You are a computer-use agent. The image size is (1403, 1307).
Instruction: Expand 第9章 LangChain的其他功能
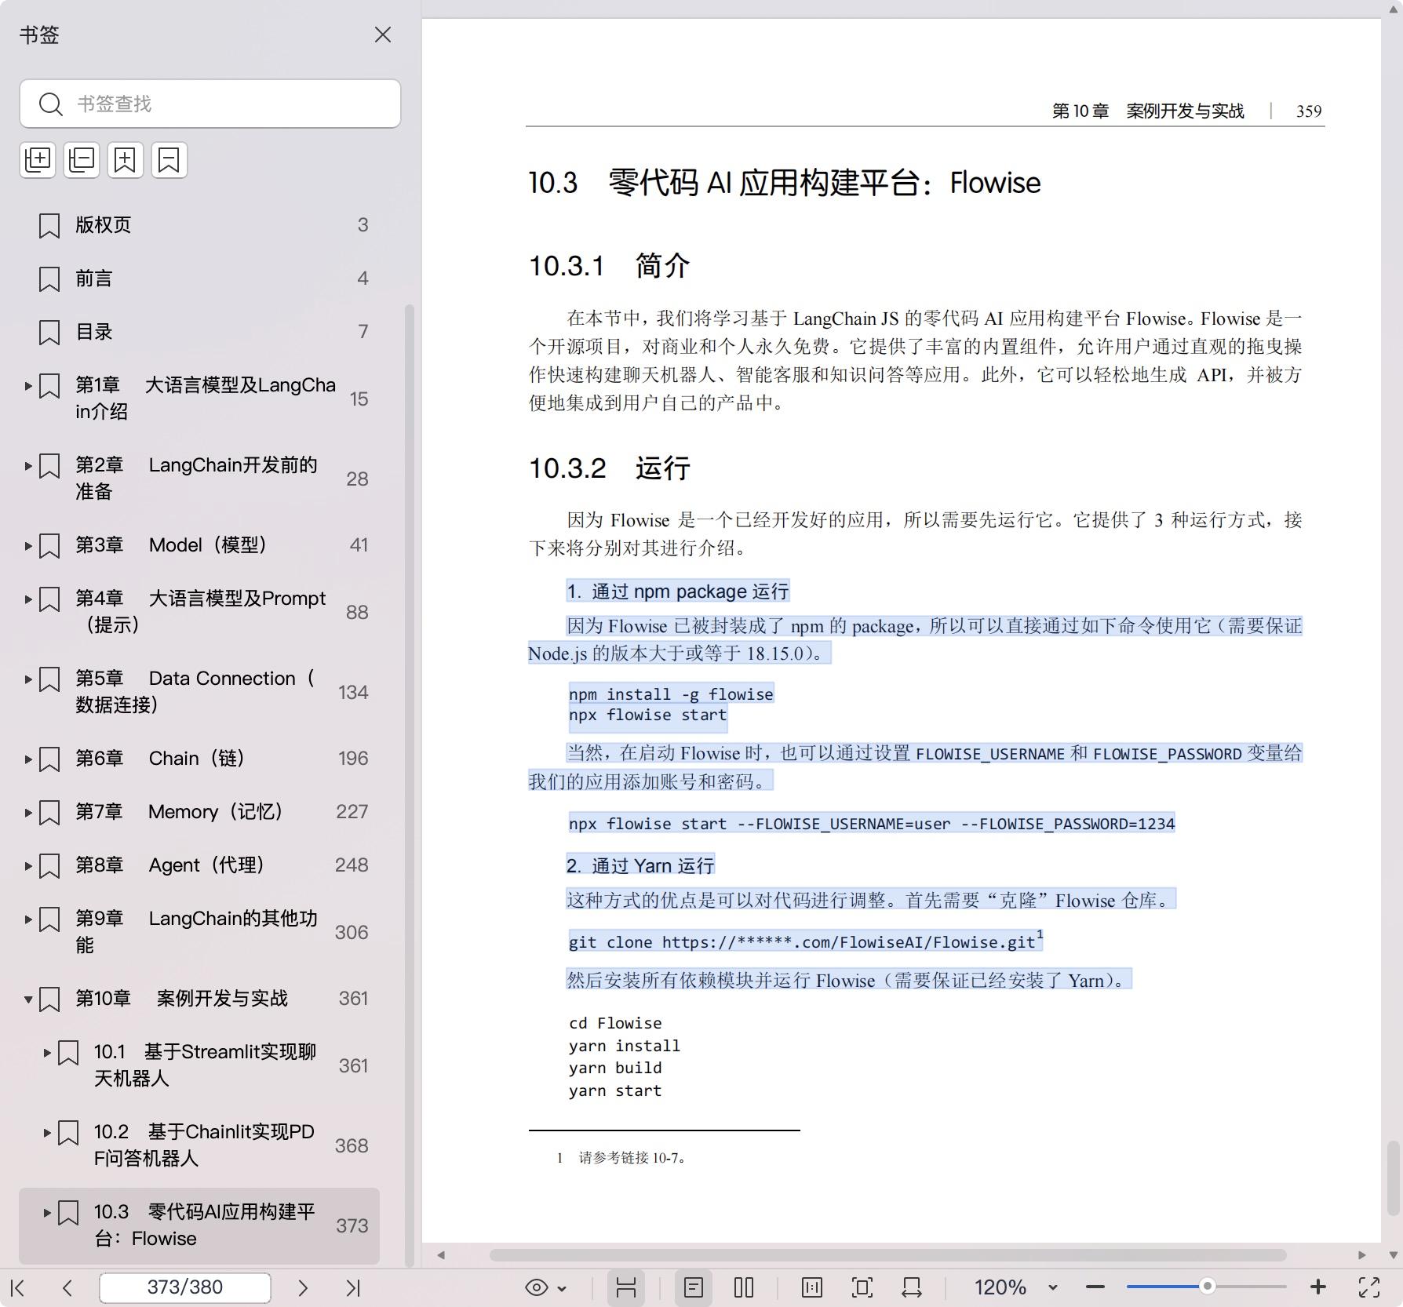point(28,919)
